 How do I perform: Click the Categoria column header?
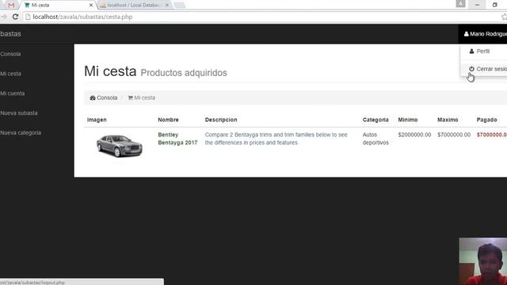375,120
